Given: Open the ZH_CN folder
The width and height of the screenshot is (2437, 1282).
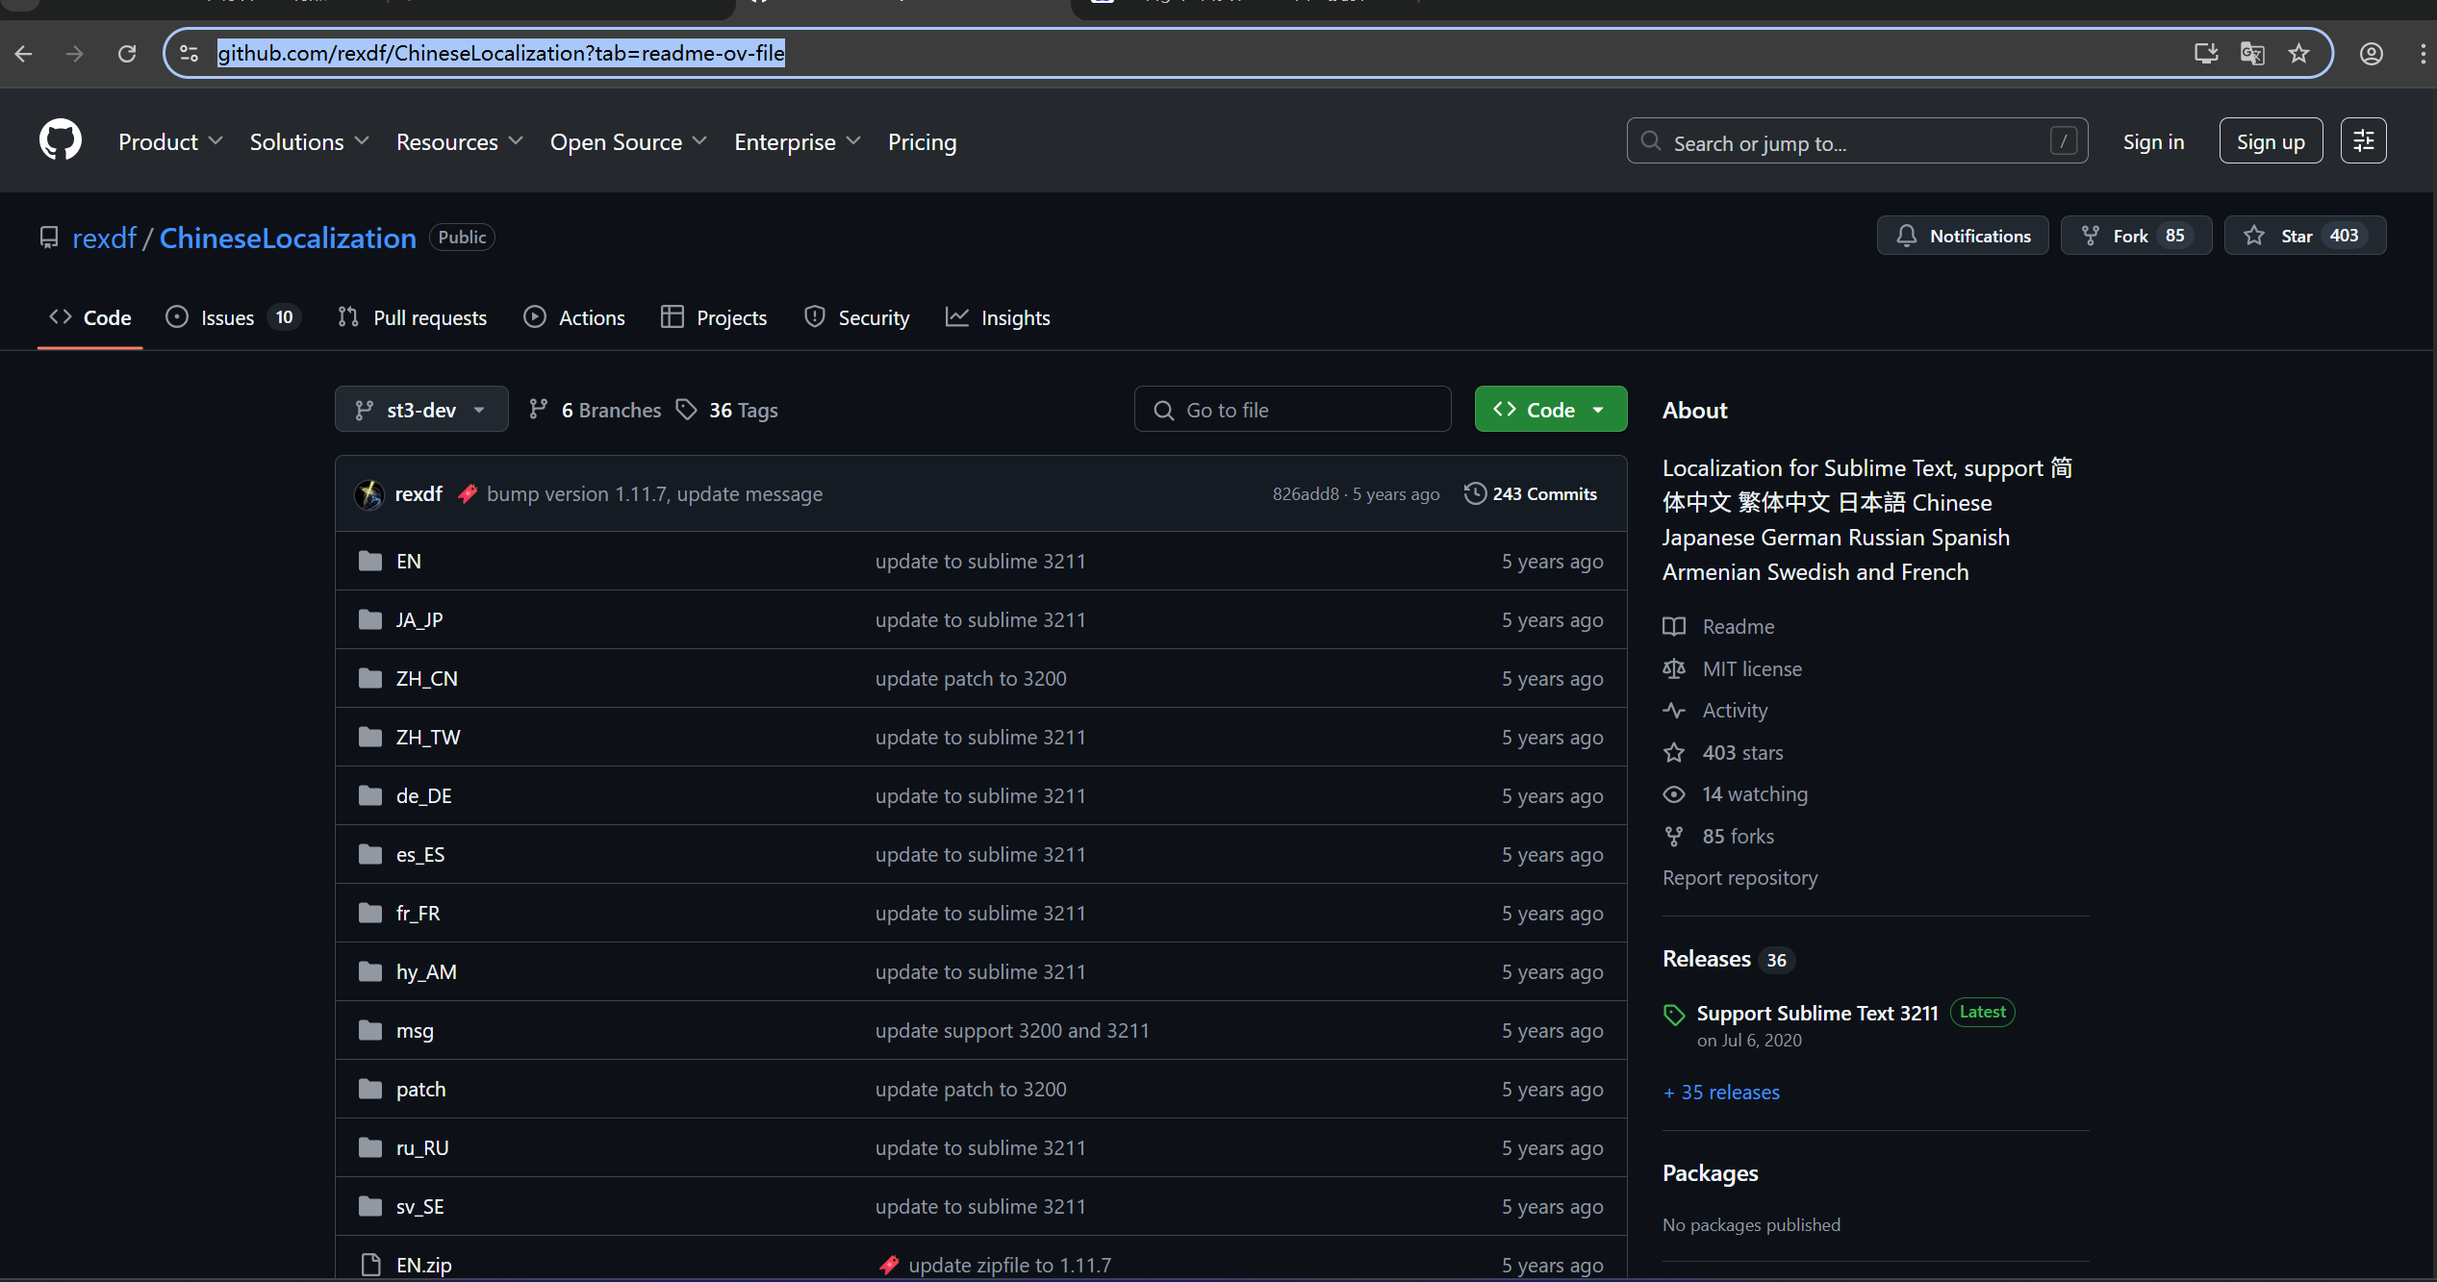Looking at the screenshot, I should [x=426, y=678].
